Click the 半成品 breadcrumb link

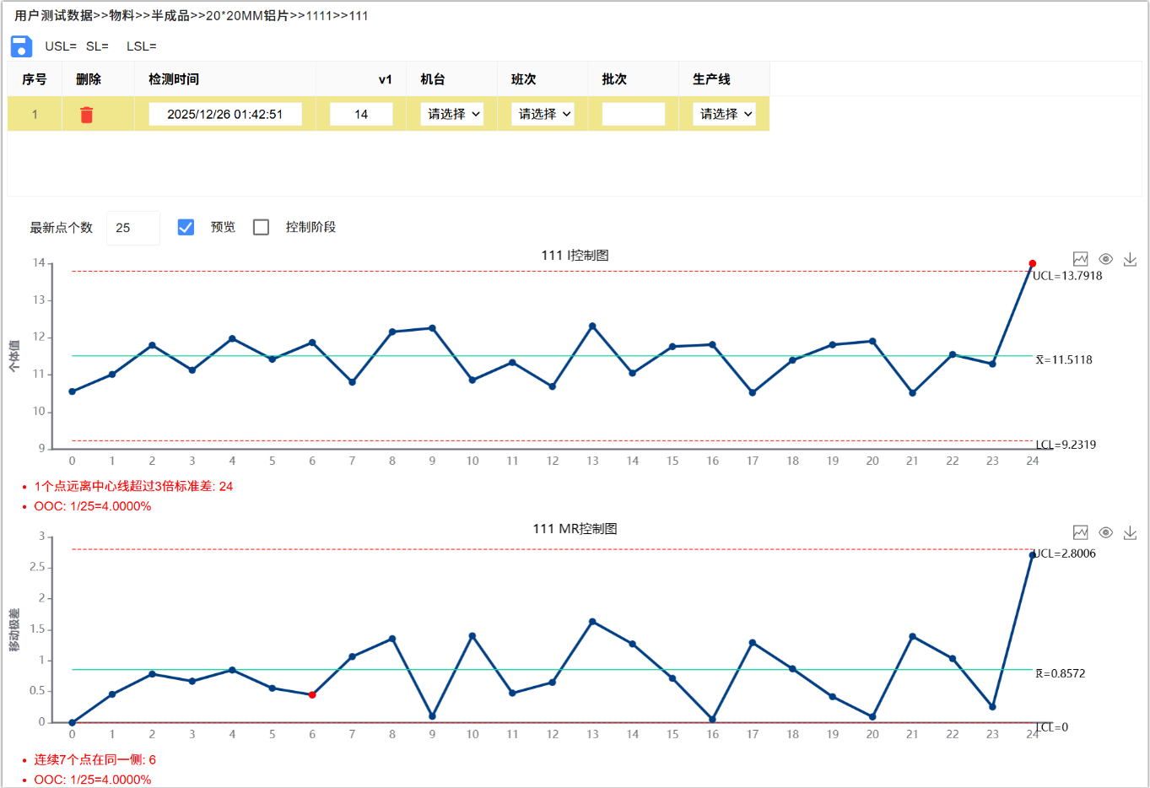(x=170, y=16)
